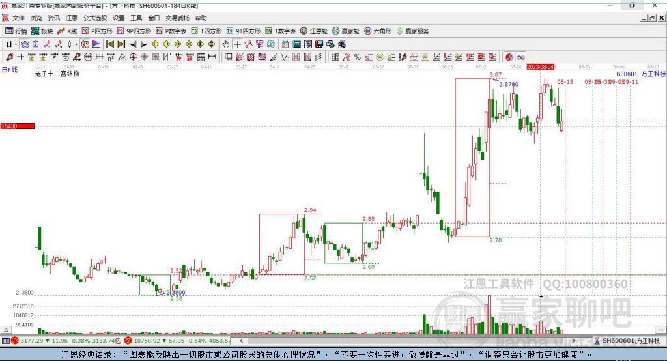Screen dimensions: 667x361
Task: Open the 设置 menu
Action: pyautogui.click(x=119, y=18)
